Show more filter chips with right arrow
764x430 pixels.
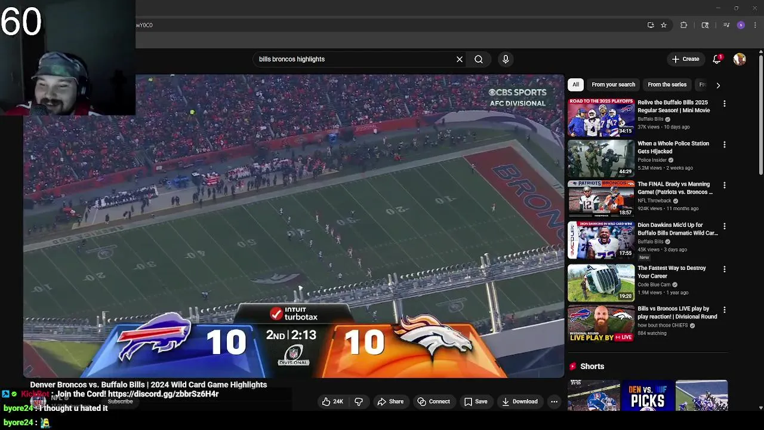718,85
